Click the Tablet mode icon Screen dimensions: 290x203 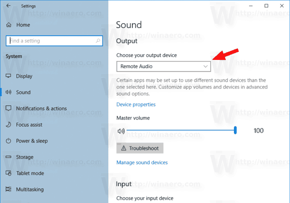[x=8, y=173]
